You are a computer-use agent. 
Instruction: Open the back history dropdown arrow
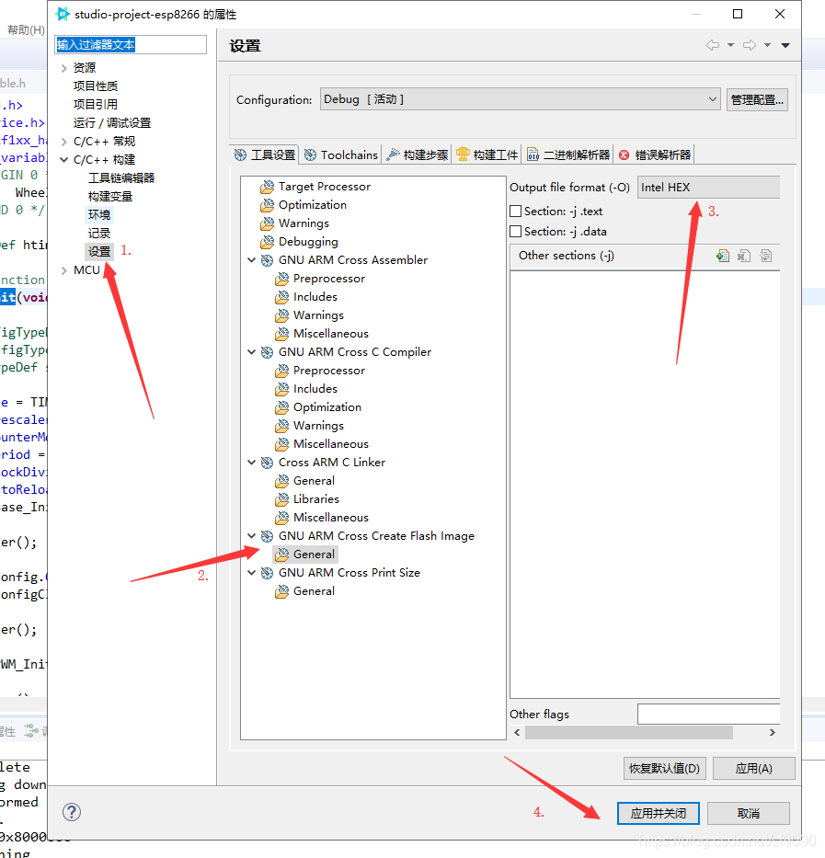tap(730, 45)
